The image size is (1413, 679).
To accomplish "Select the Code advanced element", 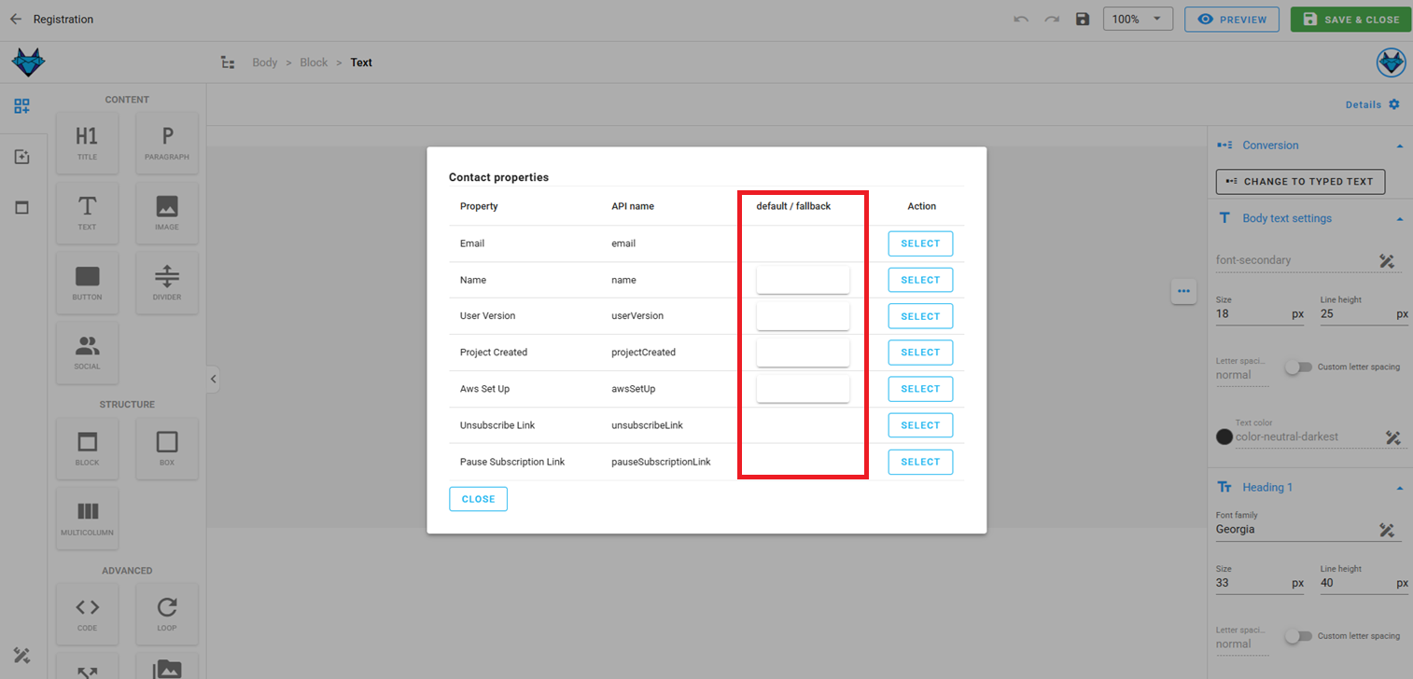I will 87,614.
